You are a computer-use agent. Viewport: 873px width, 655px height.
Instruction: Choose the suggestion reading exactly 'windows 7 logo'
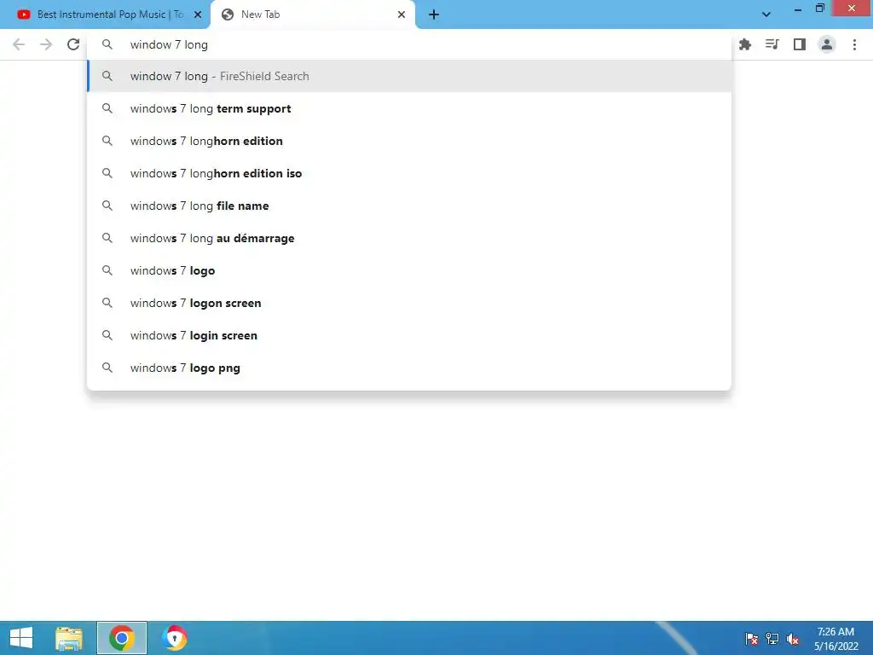409,270
